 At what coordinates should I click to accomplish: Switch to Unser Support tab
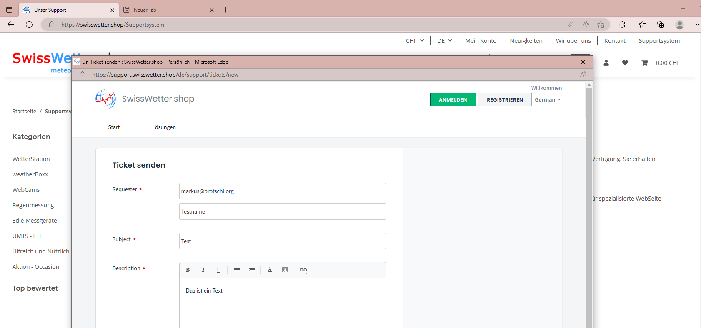(x=69, y=10)
